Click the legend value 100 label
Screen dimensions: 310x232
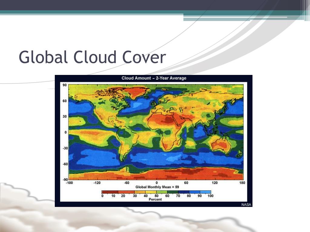coord(211,196)
